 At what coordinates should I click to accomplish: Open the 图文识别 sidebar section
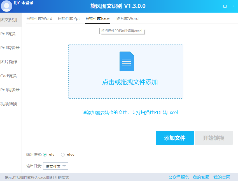tap(11, 20)
